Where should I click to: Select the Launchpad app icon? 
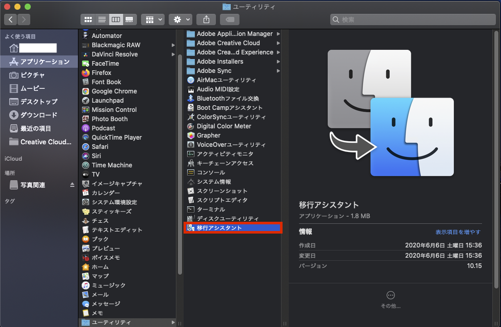(85, 101)
